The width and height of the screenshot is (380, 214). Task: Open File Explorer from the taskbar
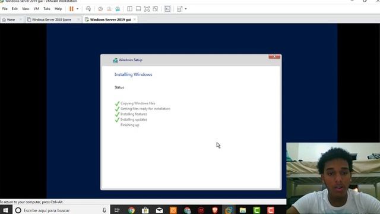[243, 210]
